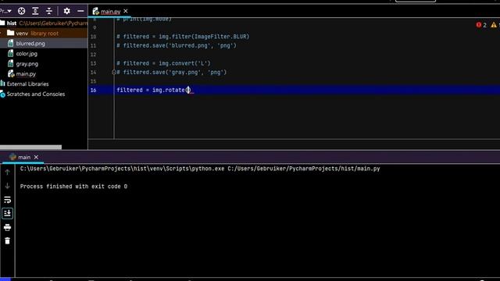Click the Clear All trash icon
The image size is (500, 281).
[7, 241]
